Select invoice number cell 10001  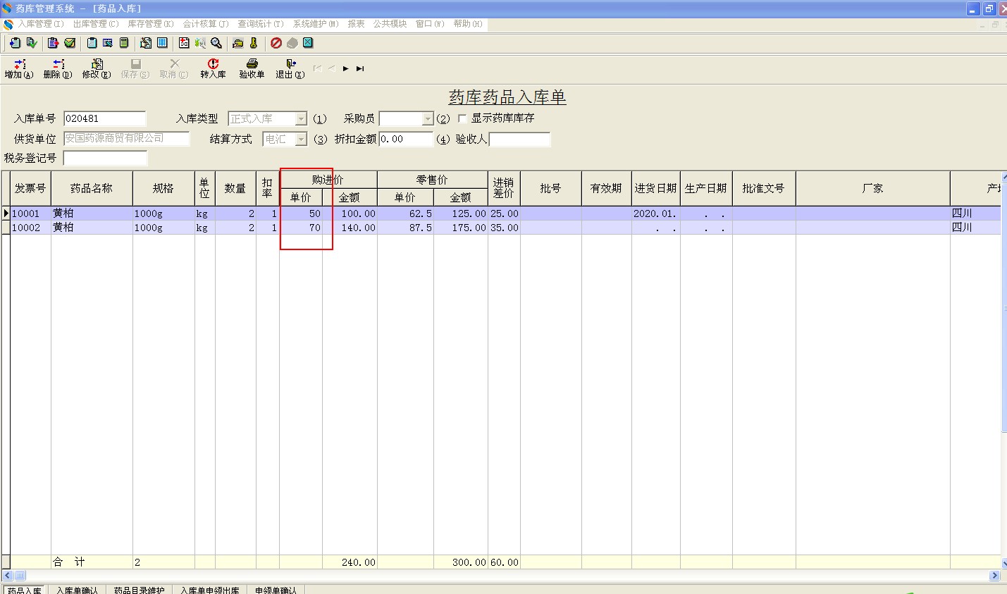(x=30, y=214)
